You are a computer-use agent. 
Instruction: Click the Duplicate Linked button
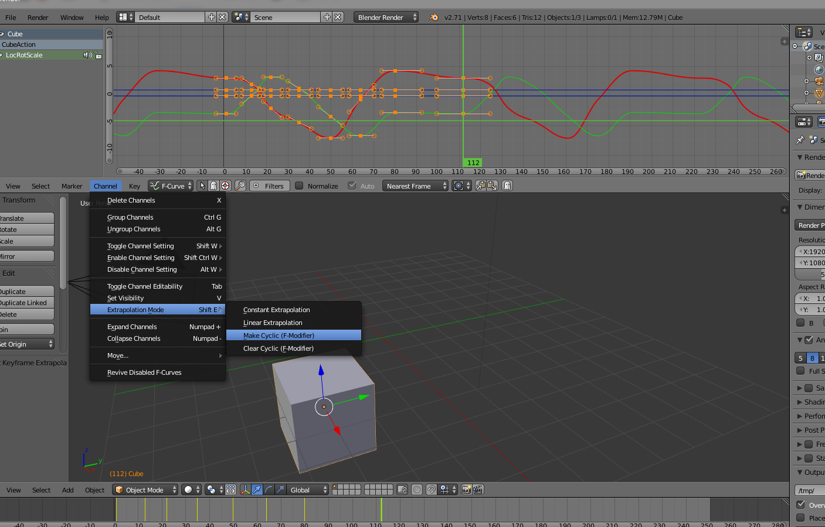tap(27, 303)
